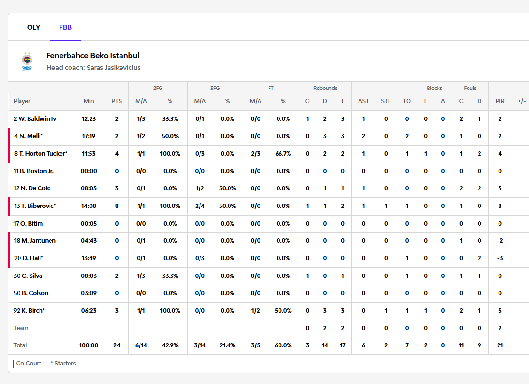
Task: Click Baldwin's minutes 12:23
Action: coord(89,118)
